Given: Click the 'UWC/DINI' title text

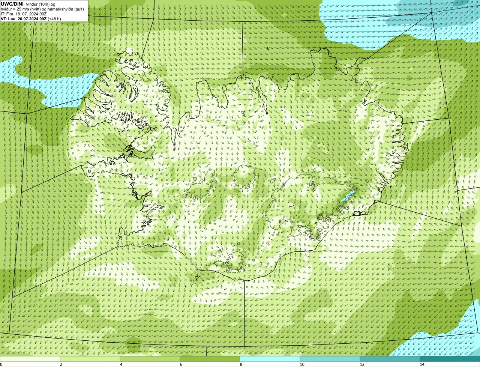Looking at the screenshot, I should point(12,4).
